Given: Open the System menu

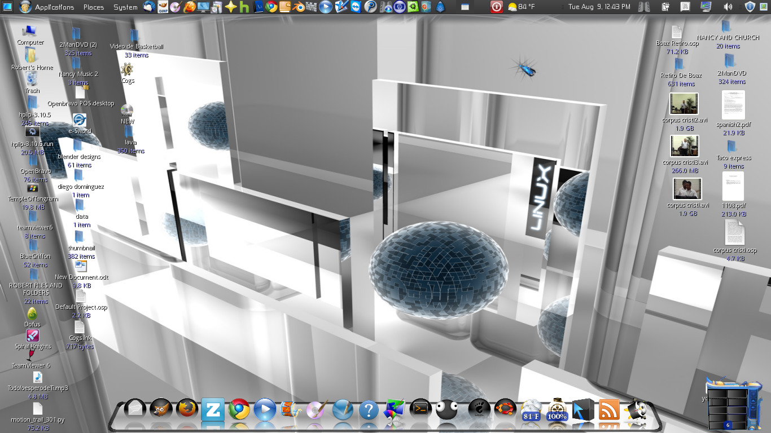Looking at the screenshot, I should pos(125,7).
